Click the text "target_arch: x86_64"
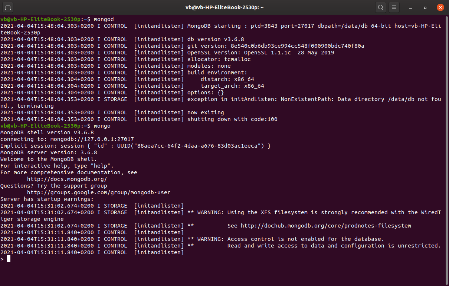This screenshot has width=449, height=286. [x=232, y=86]
